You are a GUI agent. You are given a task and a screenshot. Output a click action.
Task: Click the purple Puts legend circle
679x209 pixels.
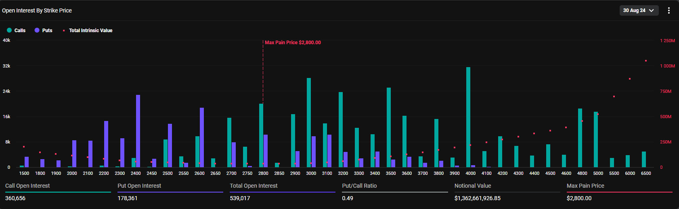coord(37,31)
